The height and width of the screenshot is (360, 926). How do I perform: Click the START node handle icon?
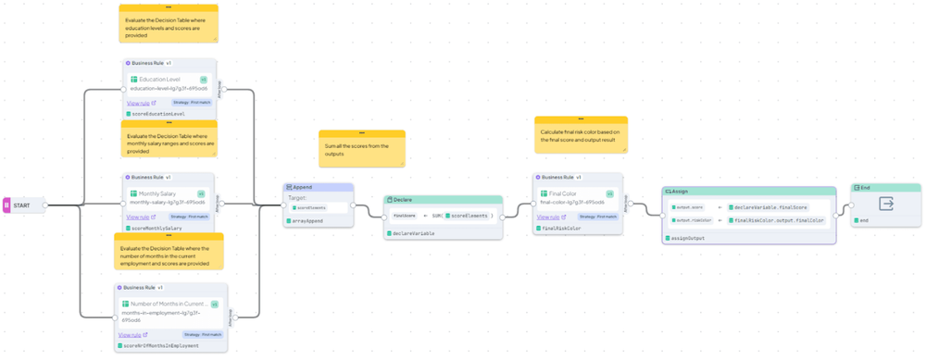(x=6, y=205)
